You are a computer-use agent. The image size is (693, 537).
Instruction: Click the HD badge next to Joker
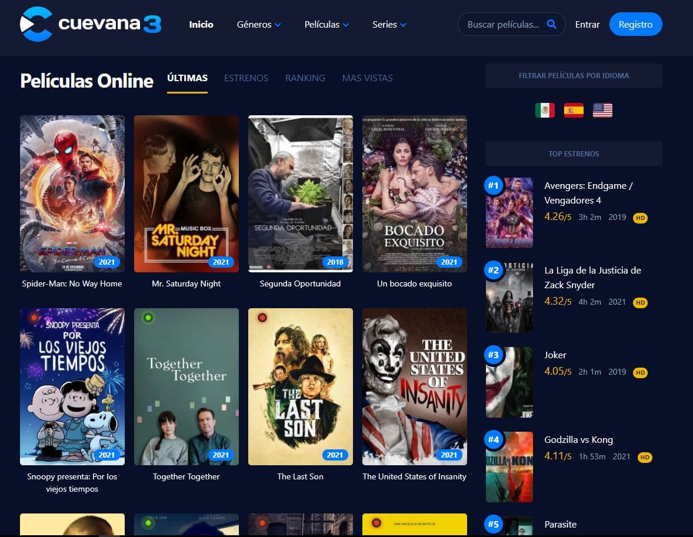[x=639, y=372]
